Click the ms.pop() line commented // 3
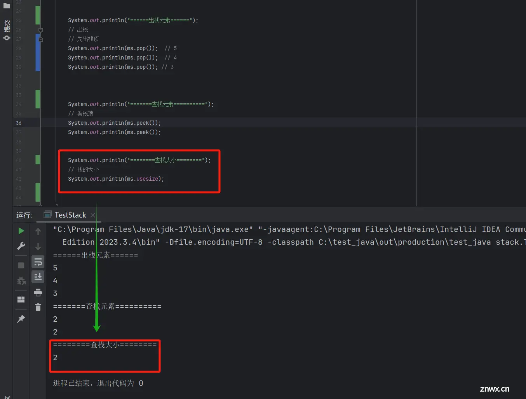 click(121, 67)
